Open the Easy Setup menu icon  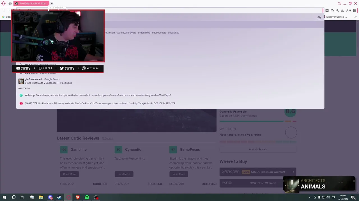point(355,11)
